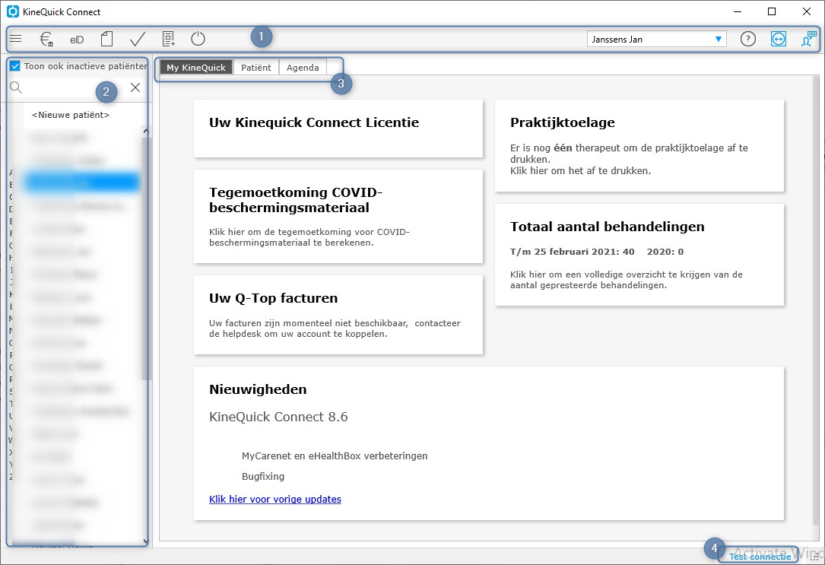The width and height of the screenshot is (825, 565).
Task: Open the chat support icon
Action: (x=808, y=39)
